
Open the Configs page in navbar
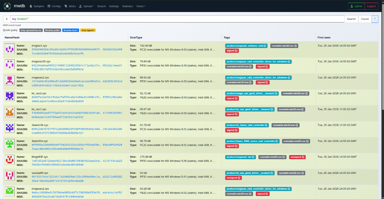click(55, 6)
